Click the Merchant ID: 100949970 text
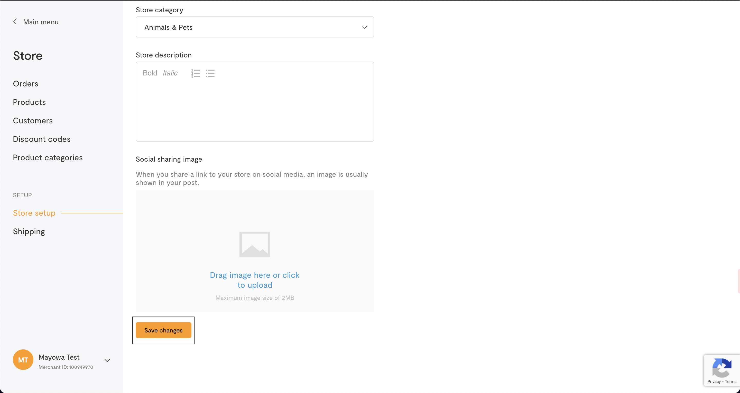The width and height of the screenshot is (740, 393). (x=66, y=367)
